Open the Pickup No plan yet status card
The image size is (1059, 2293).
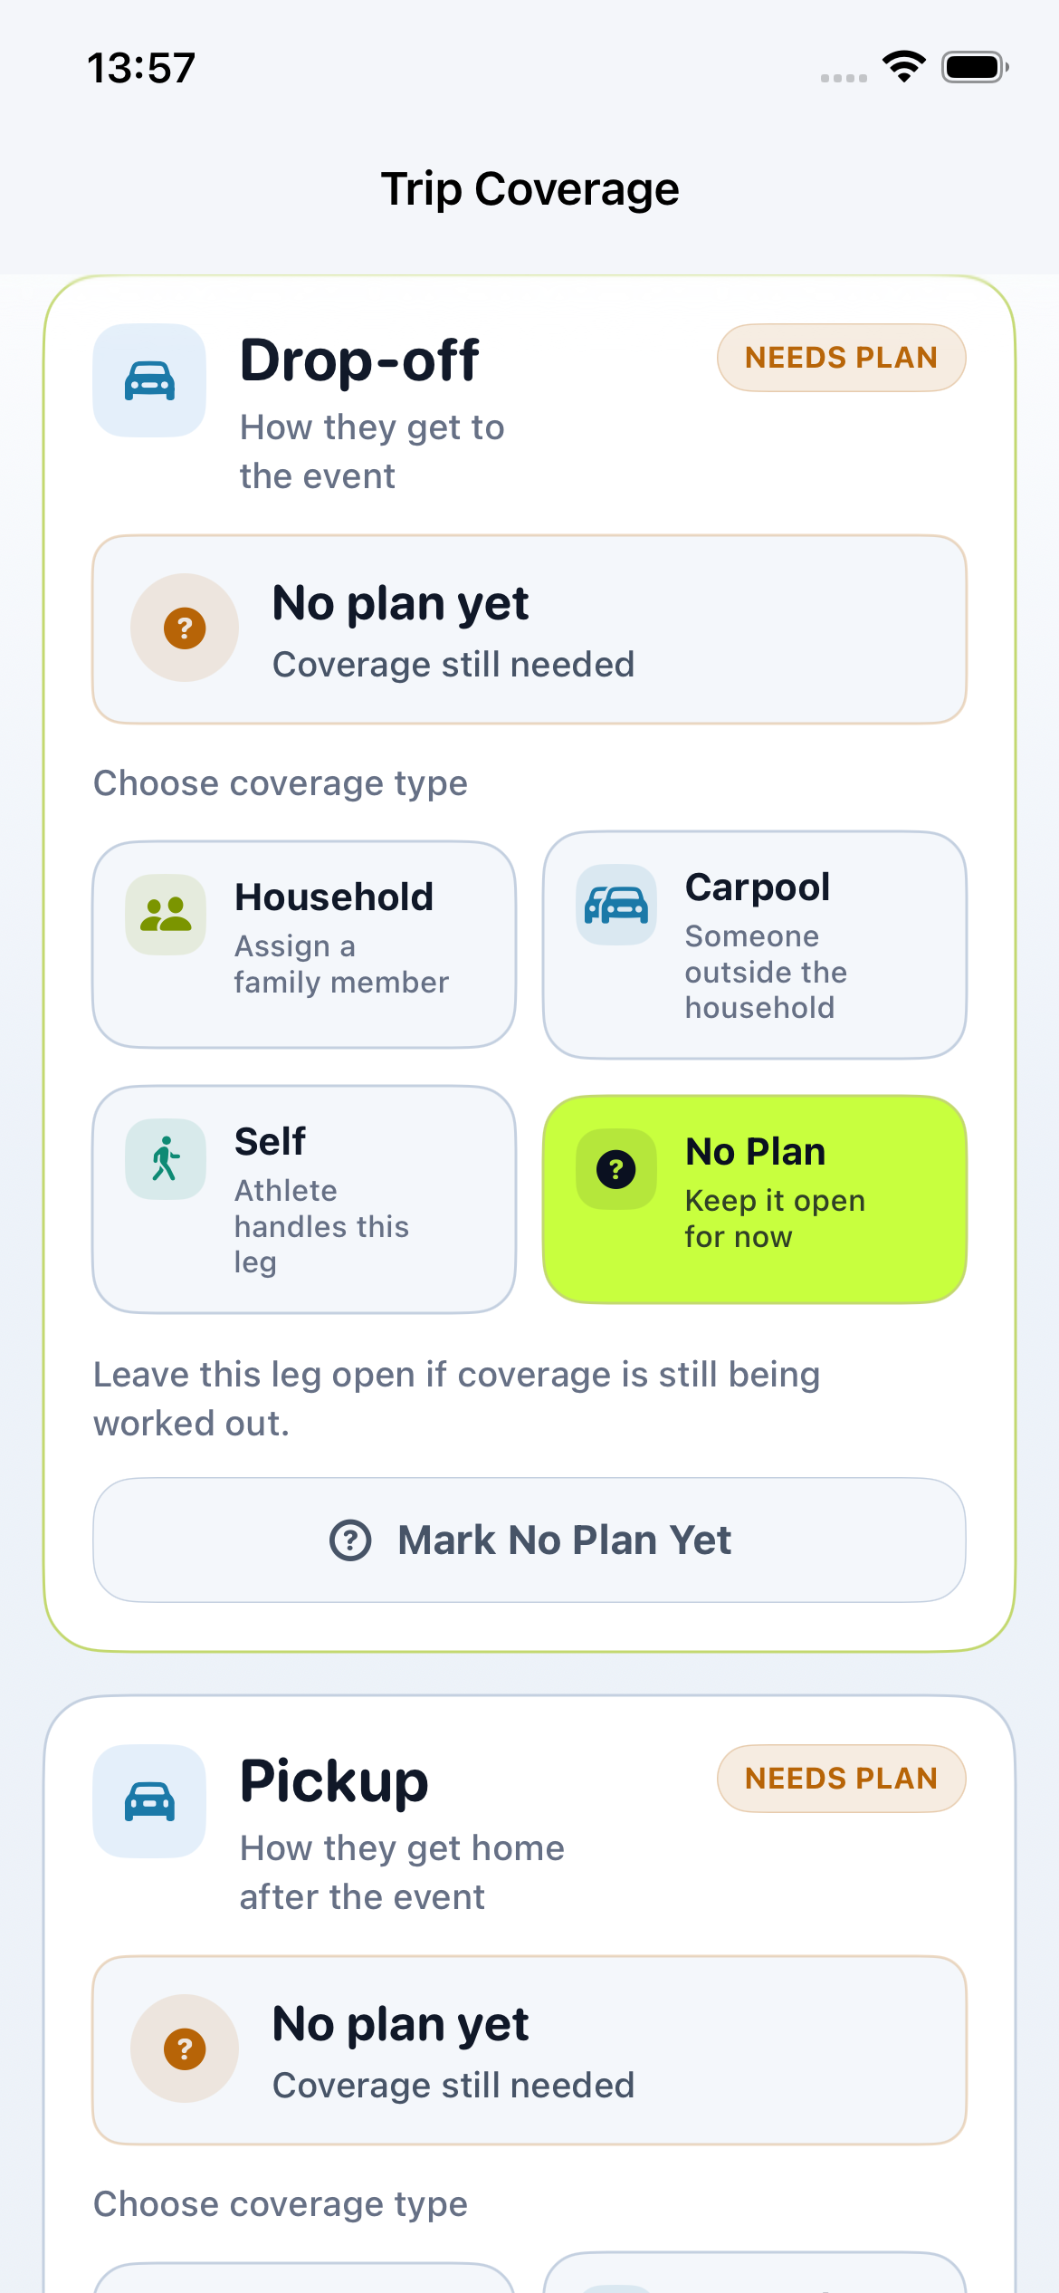[x=529, y=2050]
